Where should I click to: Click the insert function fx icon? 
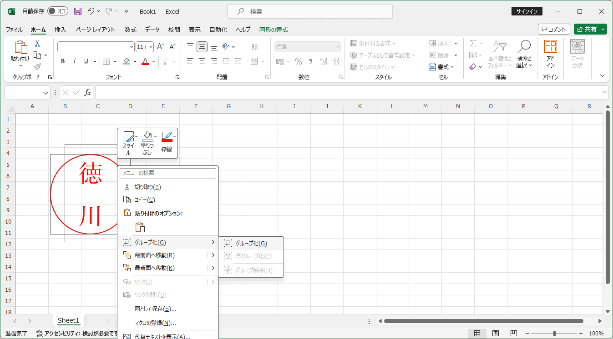tap(88, 93)
